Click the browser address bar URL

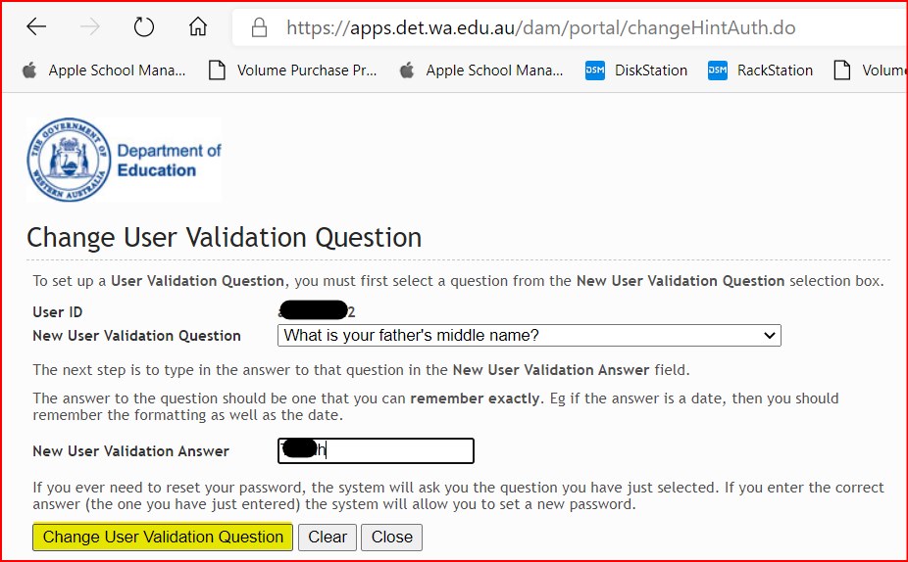click(x=541, y=27)
